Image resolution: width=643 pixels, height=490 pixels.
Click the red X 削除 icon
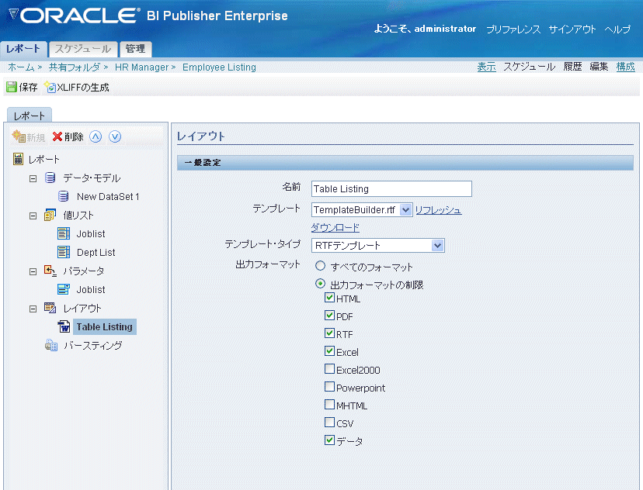tap(57, 136)
